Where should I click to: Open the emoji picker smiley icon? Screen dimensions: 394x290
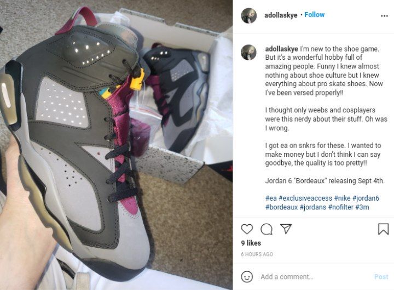[247, 277]
